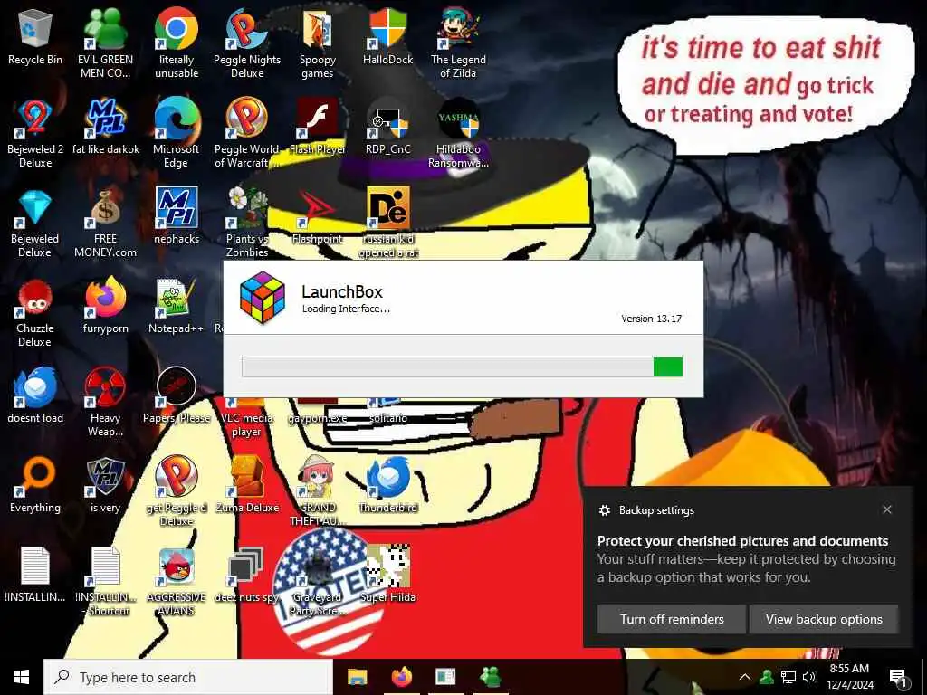927x695 pixels.
Task: Open File Explorer from the taskbar
Action: point(357,677)
